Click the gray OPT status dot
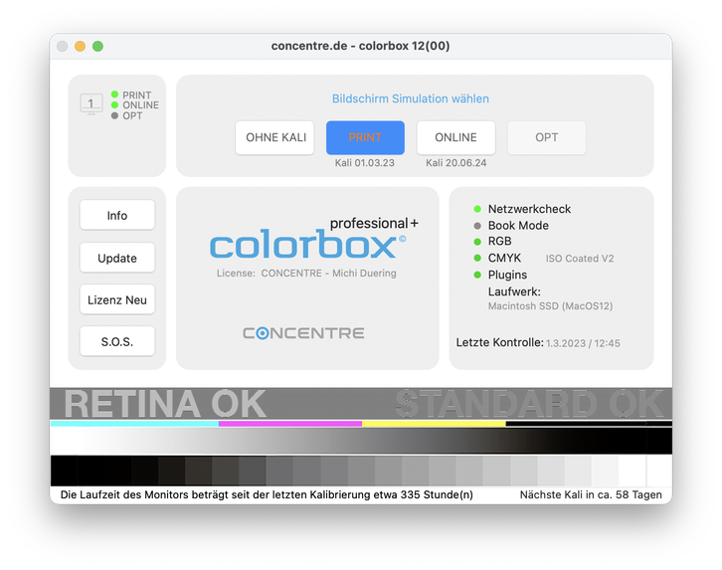 114,115
